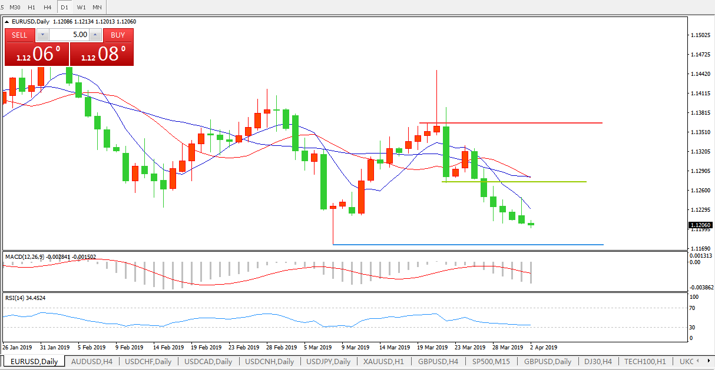
Task: Click the SELL button
Action: coord(20,35)
